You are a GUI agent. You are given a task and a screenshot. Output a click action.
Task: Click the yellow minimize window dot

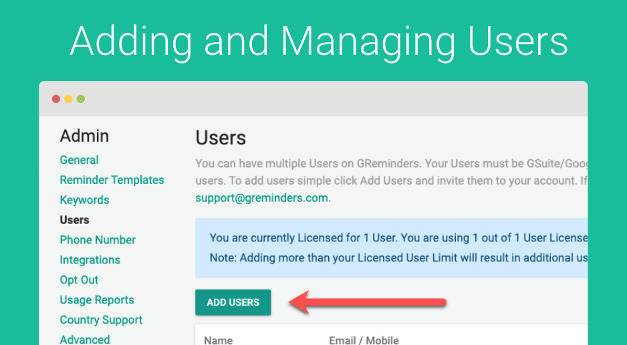(x=68, y=99)
